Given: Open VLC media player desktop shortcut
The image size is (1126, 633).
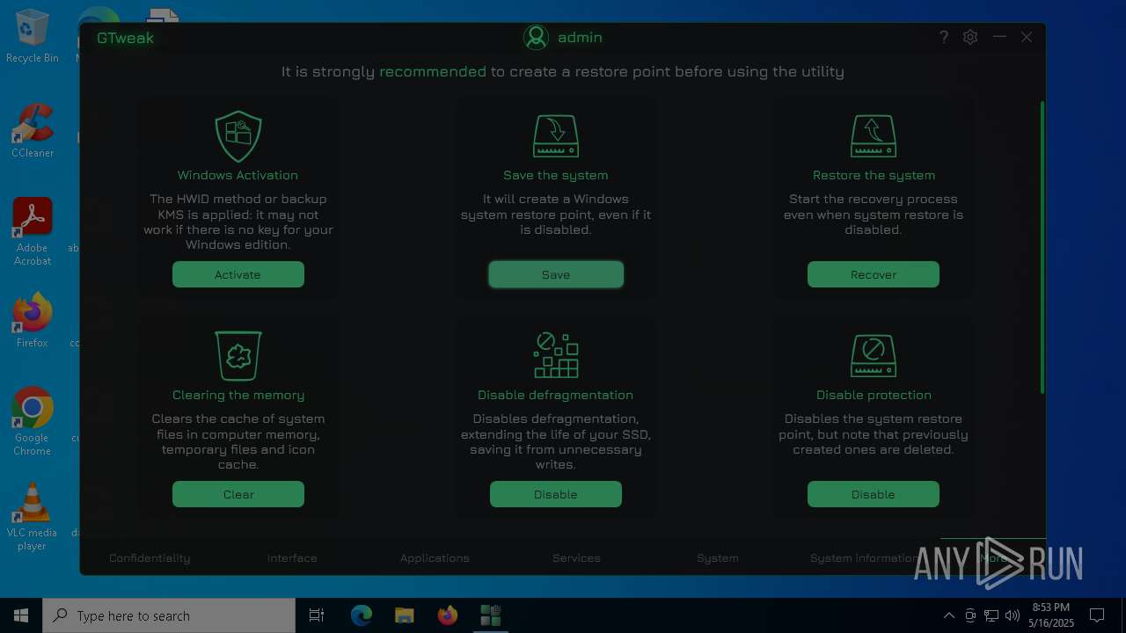Looking at the screenshot, I should pyautogui.click(x=33, y=517).
